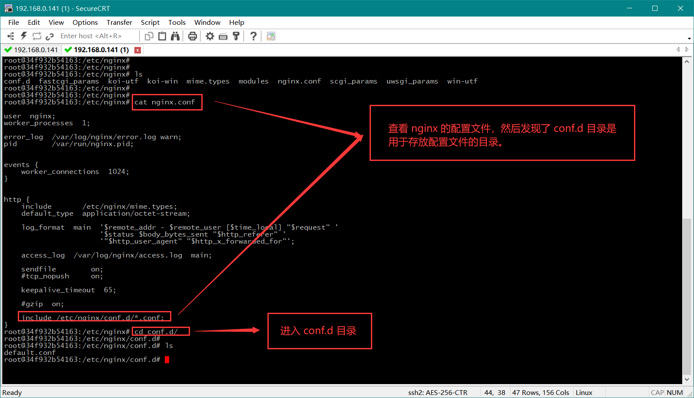Open the Options menu
Screen dimensions: 694x398
pos(85,22)
